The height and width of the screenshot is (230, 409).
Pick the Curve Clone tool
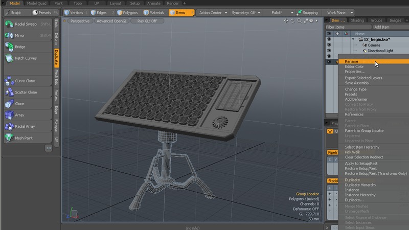[28, 81]
